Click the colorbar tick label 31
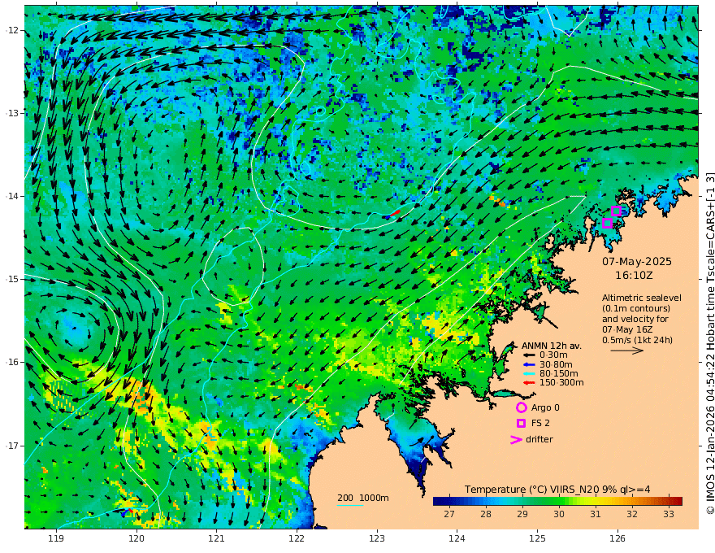 [595, 514]
